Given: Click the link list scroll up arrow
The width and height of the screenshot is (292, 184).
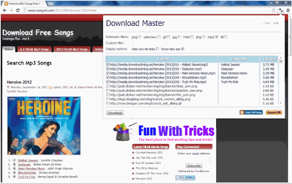Looking at the screenshot, I should [281, 58].
